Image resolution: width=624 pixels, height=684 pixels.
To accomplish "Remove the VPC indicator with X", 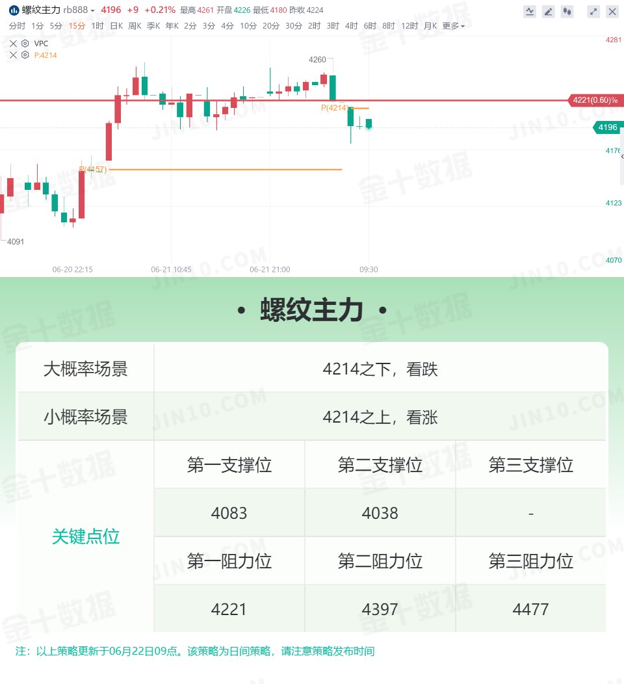I will [13, 43].
